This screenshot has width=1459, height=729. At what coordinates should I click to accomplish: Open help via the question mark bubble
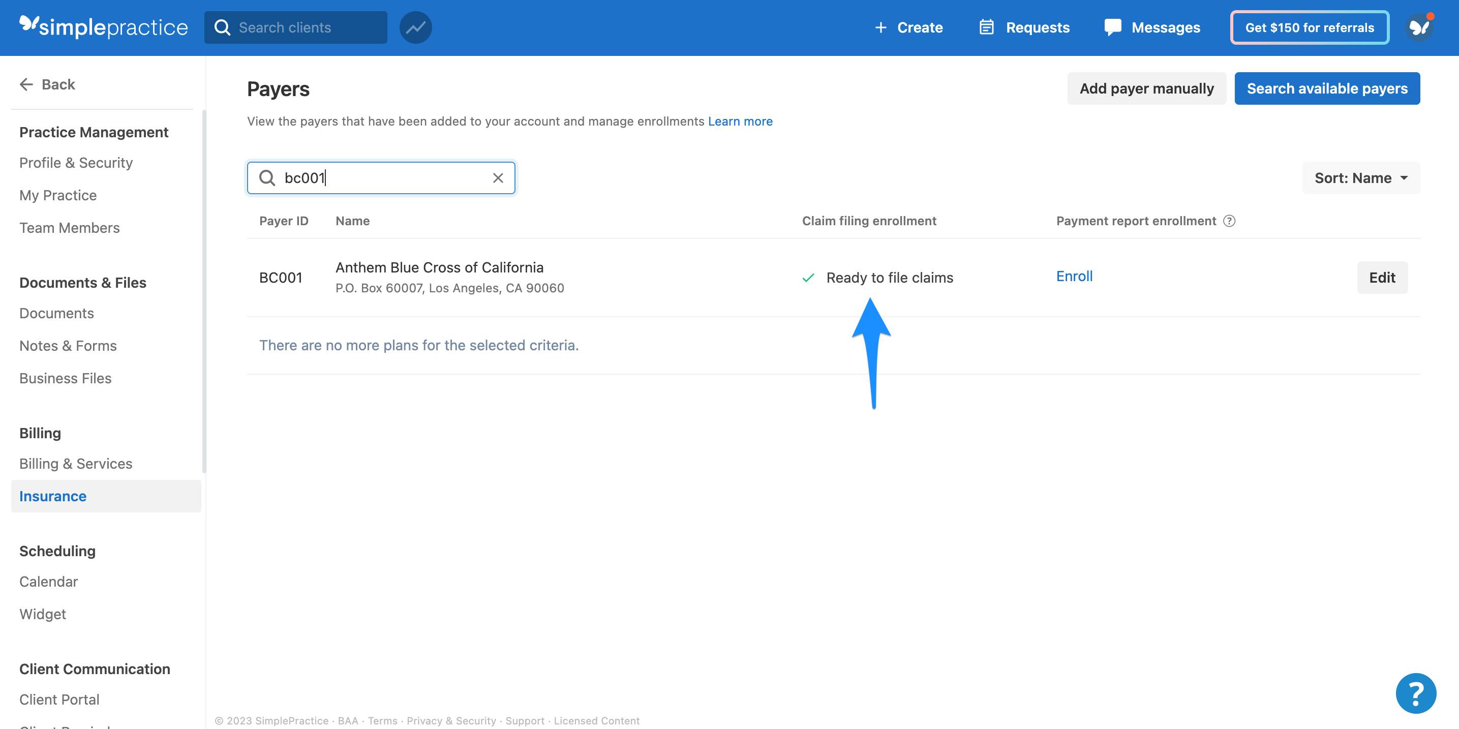tap(1415, 693)
